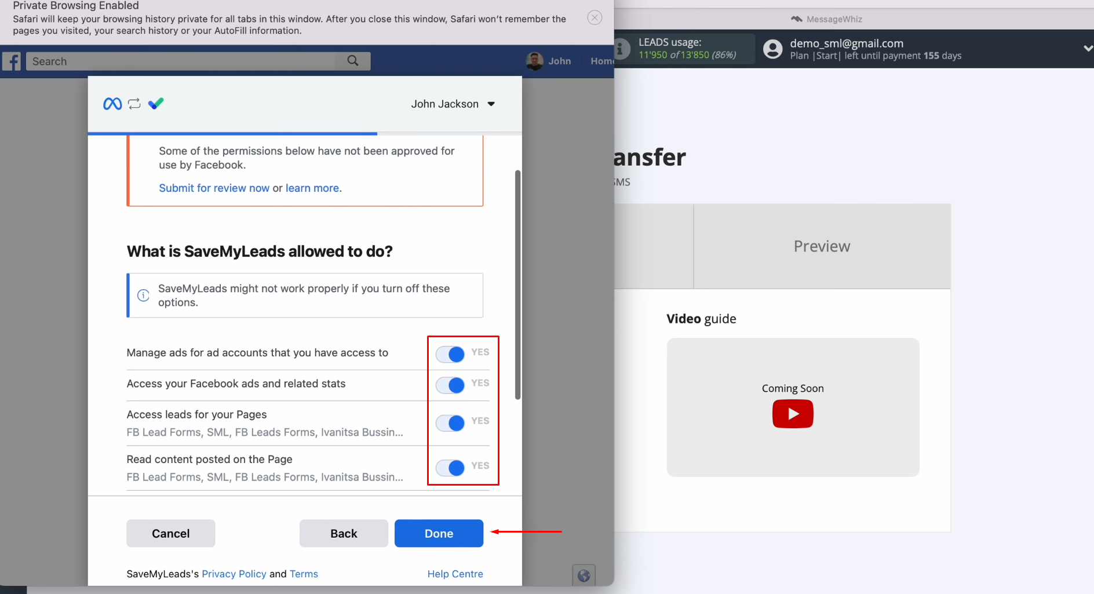Close the Private Browsing notice

(595, 17)
